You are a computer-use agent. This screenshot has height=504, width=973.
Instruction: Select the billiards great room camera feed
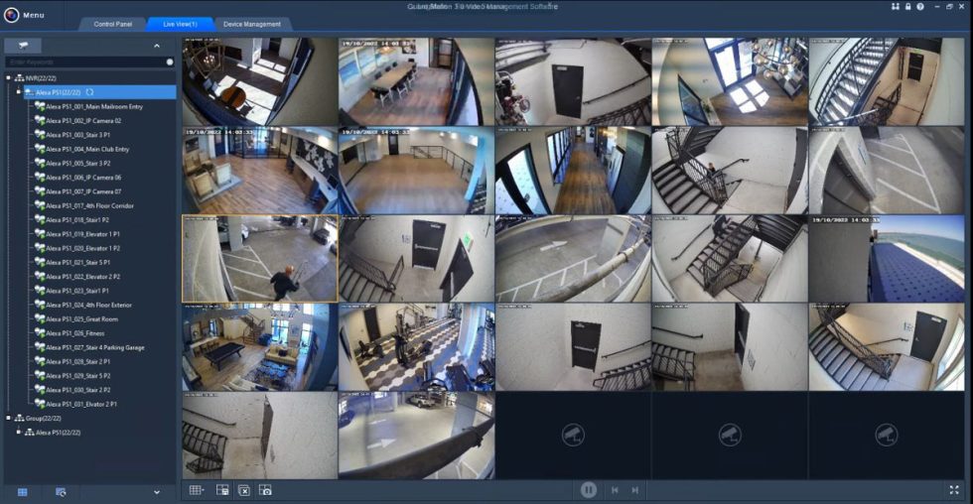click(x=260, y=347)
